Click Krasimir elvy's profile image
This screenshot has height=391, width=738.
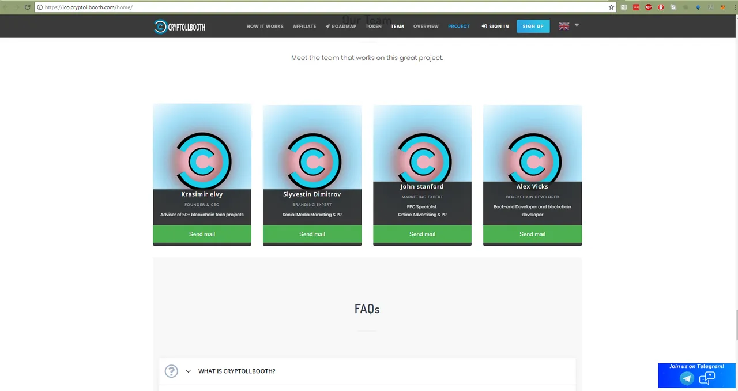[x=202, y=147]
